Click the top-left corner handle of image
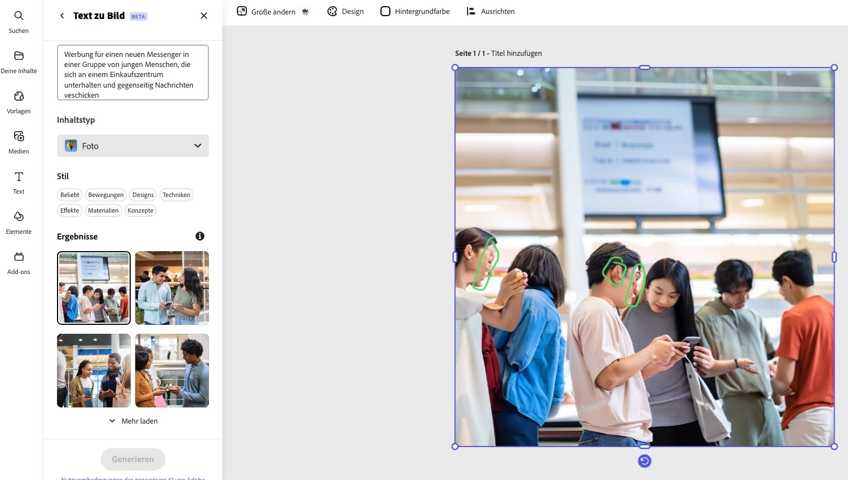848x480 pixels. coord(455,68)
